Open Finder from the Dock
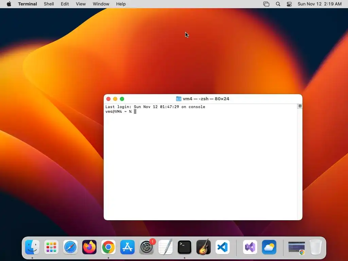Image resolution: width=348 pixels, height=261 pixels. coord(32,247)
